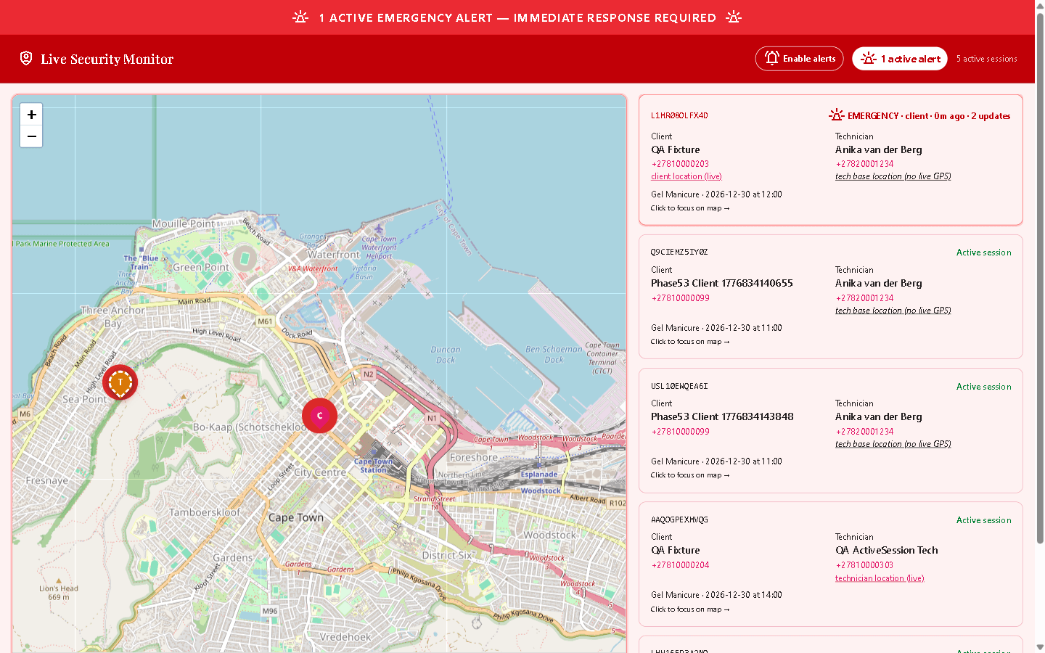Click the Live Security Monitor title

pos(107,59)
